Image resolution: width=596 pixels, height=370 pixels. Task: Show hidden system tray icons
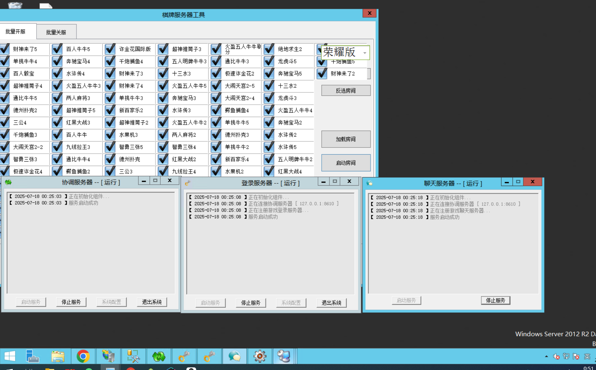point(546,356)
